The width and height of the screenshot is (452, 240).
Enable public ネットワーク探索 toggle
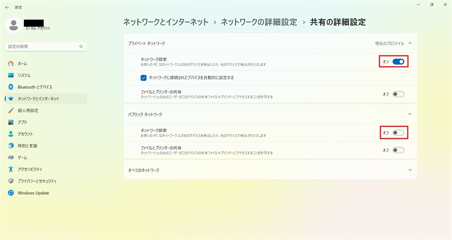click(398, 132)
